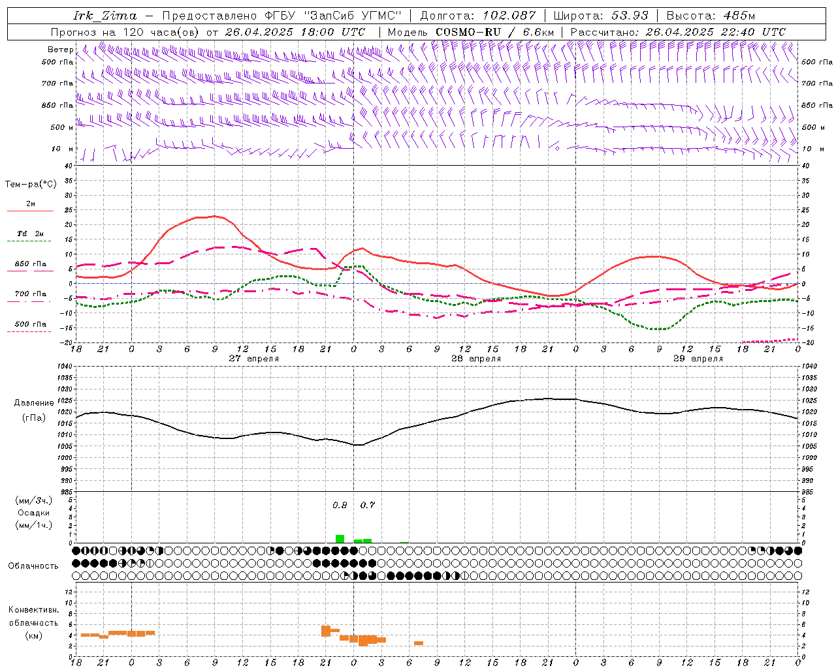Click the Рассчитано: 26.04.2025 22:40 UTC text
This screenshot has height=668, width=836.
pyautogui.click(x=678, y=32)
